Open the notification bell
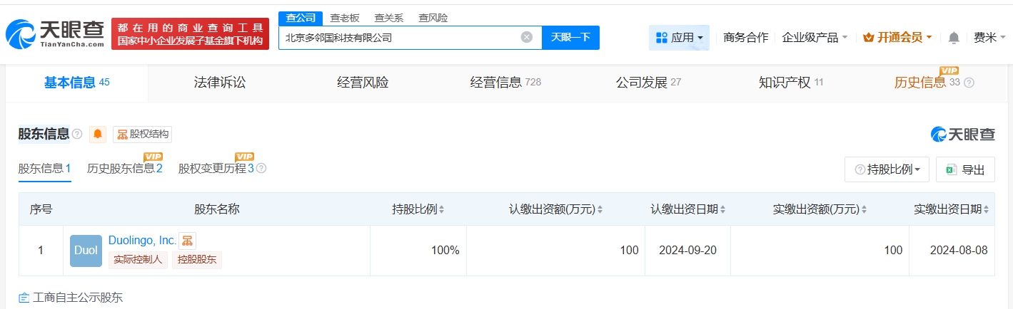The width and height of the screenshot is (1013, 309). tap(954, 38)
